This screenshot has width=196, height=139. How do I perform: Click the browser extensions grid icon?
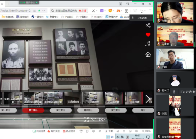click(126, 11)
